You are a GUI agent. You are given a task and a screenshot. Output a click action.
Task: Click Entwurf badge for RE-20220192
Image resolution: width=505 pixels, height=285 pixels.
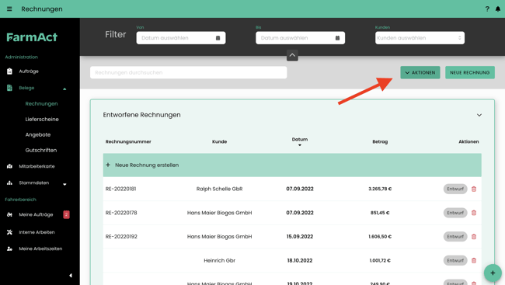click(455, 236)
